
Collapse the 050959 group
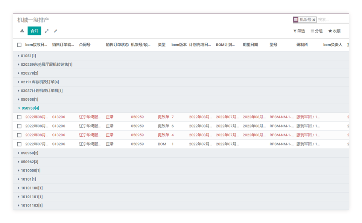coord(30,108)
